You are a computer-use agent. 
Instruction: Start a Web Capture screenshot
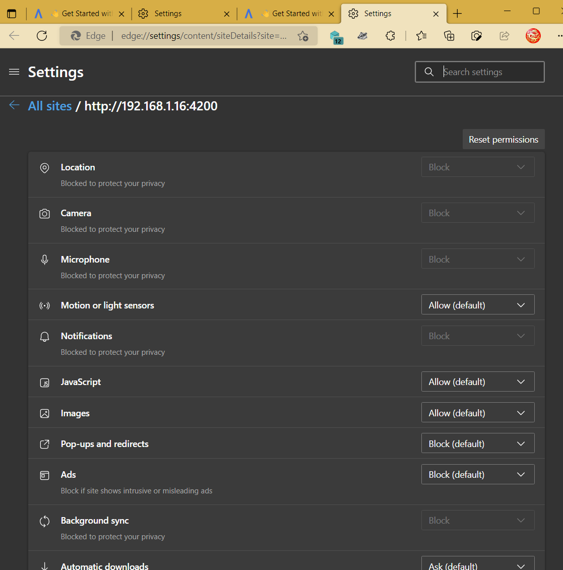(476, 36)
